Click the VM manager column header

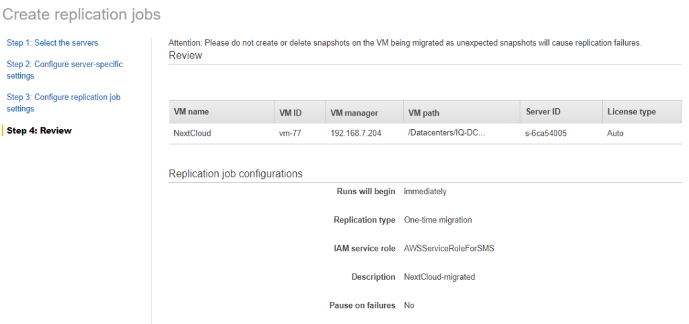pos(354,112)
